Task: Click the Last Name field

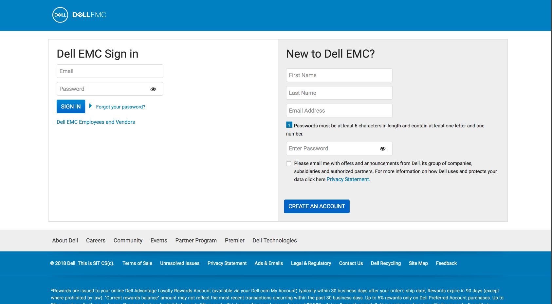Action: click(x=339, y=93)
